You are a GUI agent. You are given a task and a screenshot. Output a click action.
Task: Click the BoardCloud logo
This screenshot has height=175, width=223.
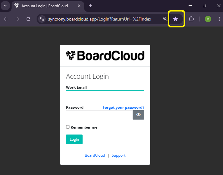click(x=105, y=56)
